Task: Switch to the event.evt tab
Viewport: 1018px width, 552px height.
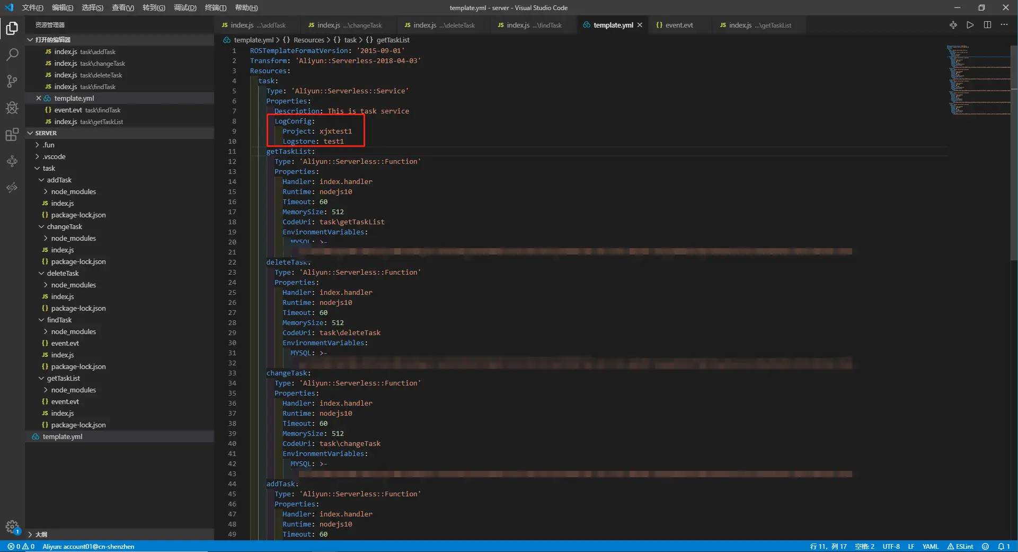Action: tap(679, 25)
